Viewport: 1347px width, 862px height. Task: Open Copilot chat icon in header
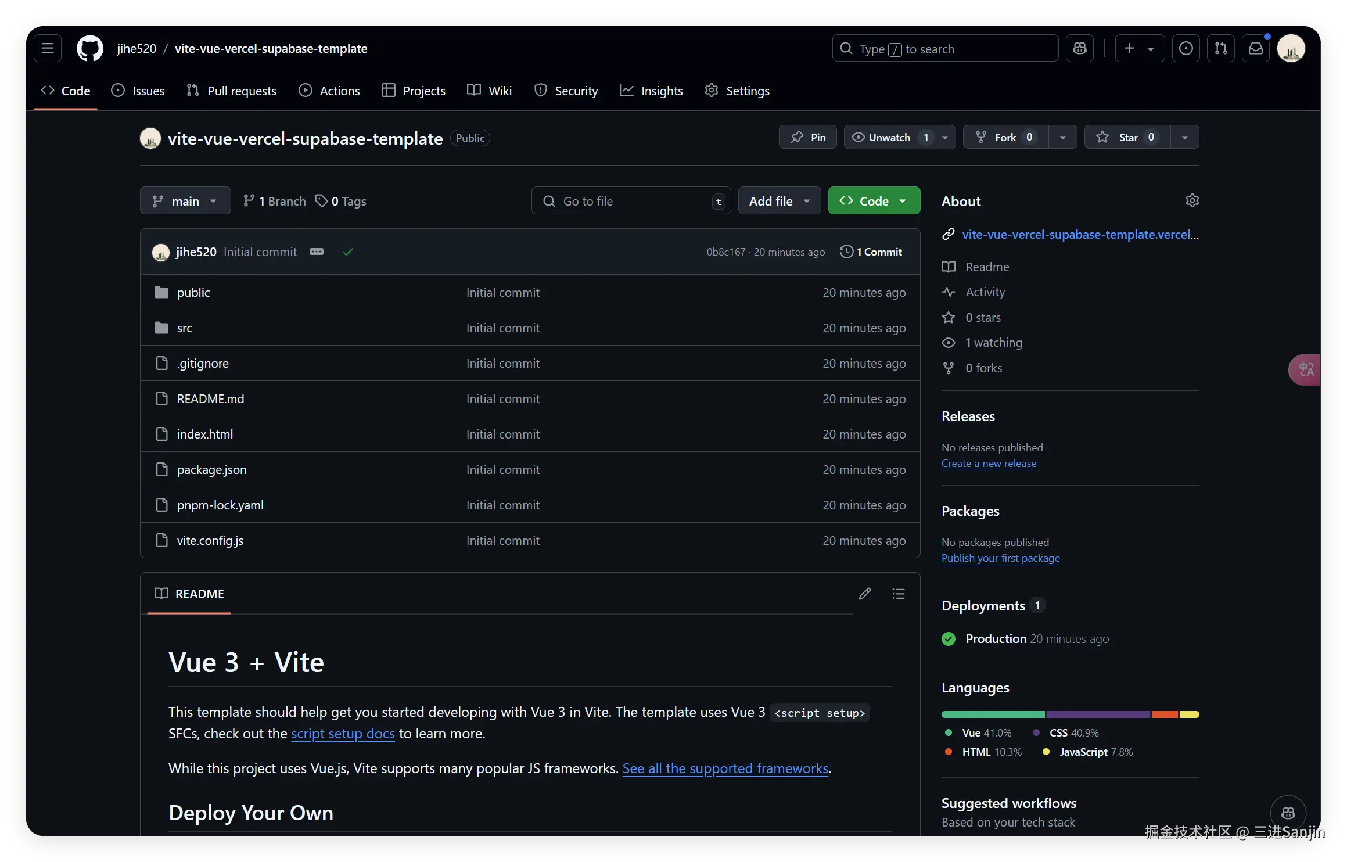pyautogui.click(x=1079, y=48)
